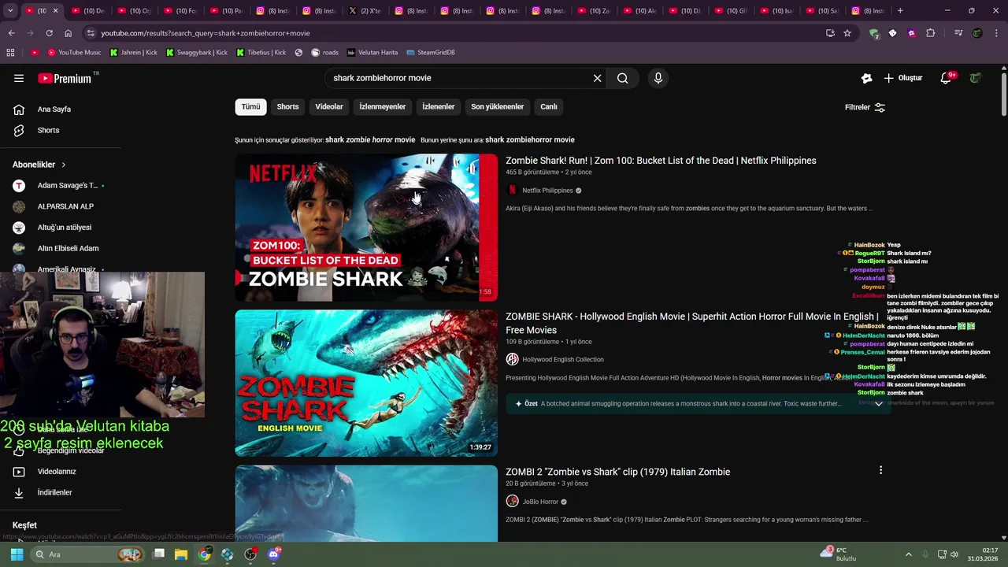Open File Explorer from taskbar

[x=181, y=554]
